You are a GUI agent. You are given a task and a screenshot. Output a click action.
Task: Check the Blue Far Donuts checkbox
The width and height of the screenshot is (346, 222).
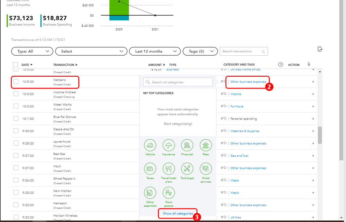16,119
